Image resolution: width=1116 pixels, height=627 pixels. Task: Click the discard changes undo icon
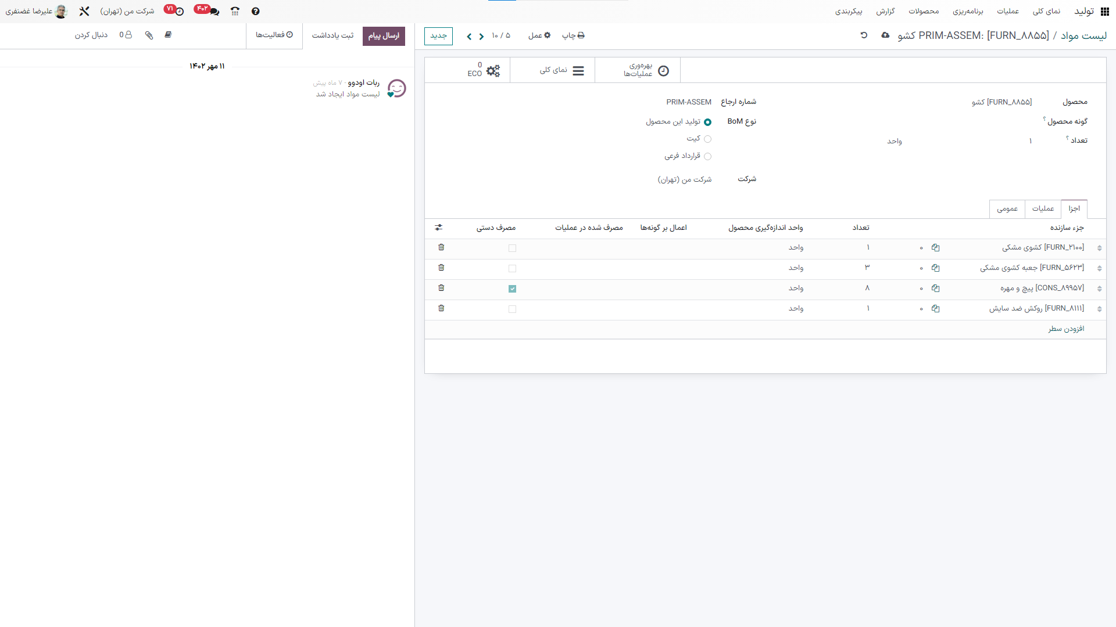(x=864, y=35)
